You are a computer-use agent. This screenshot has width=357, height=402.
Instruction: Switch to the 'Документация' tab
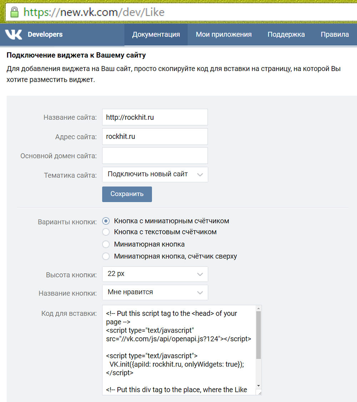[x=156, y=34]
